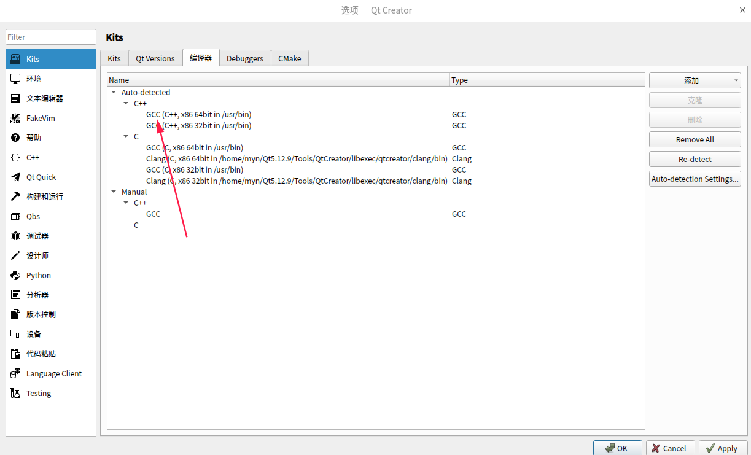Collapse the Auto-detected tree node
The image size is (751, 455).
tap(114, 92)
